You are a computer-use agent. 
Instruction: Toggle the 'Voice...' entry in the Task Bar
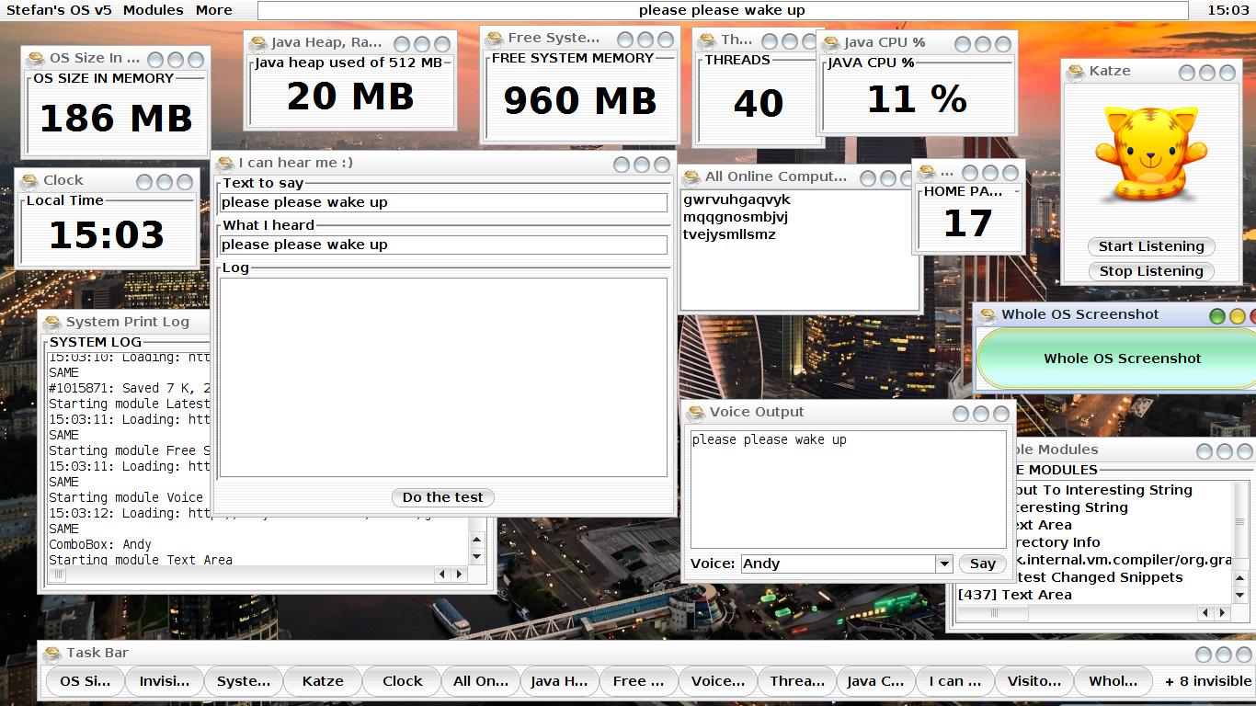(717, 681)
